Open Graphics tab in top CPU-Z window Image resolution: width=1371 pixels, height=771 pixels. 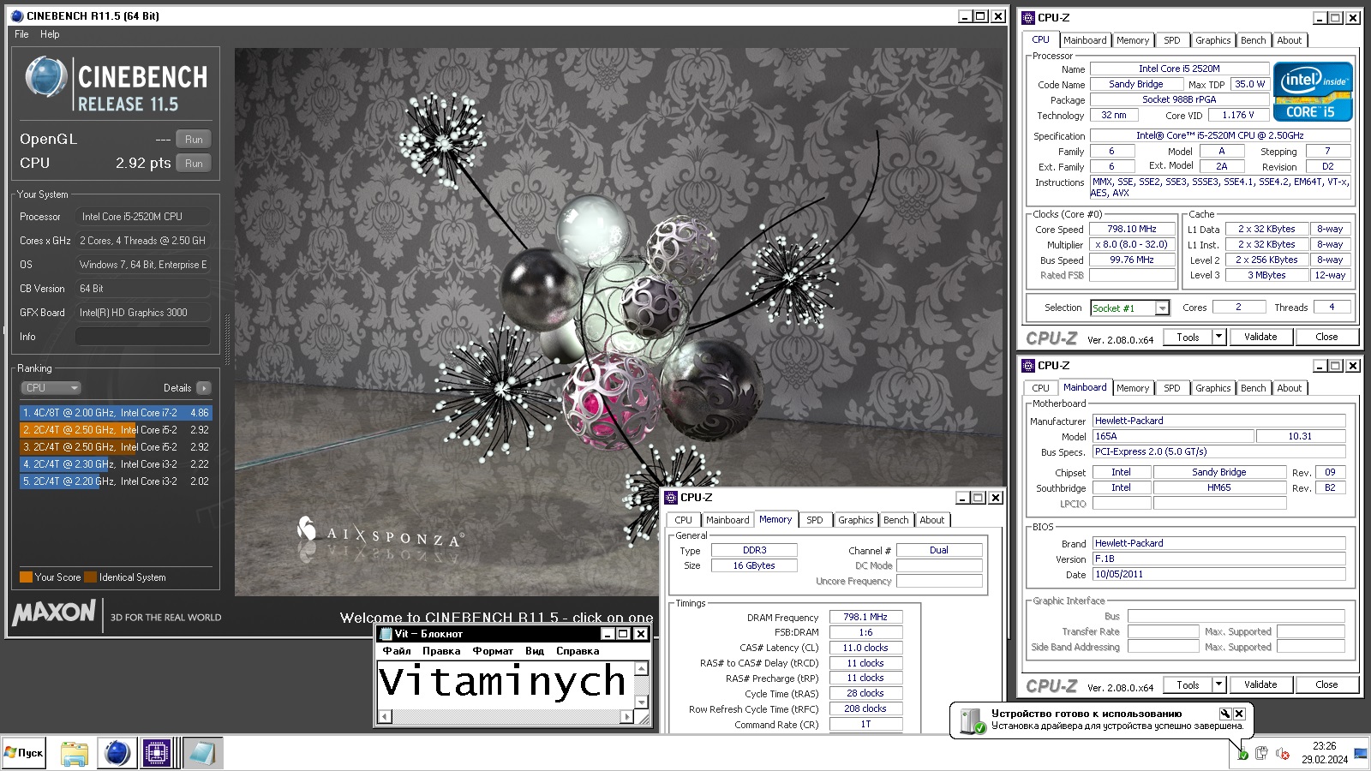tap(1213, 40)
